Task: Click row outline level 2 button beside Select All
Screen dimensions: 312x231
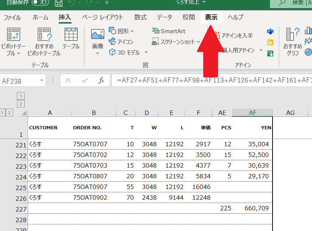Action: click(9, 113)
